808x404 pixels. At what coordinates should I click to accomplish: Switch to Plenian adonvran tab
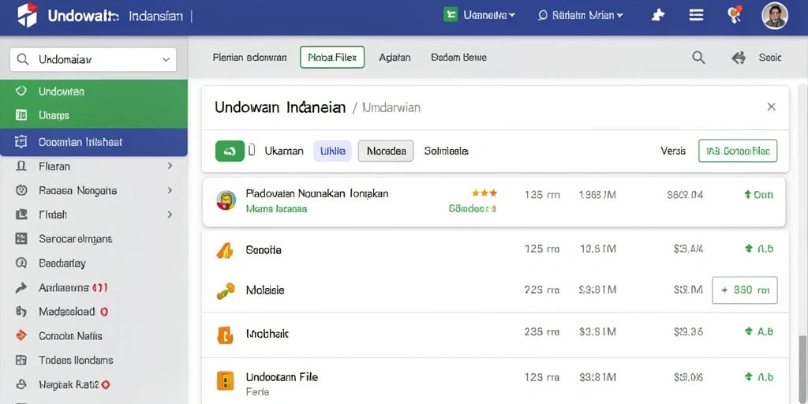click(249, 58)
